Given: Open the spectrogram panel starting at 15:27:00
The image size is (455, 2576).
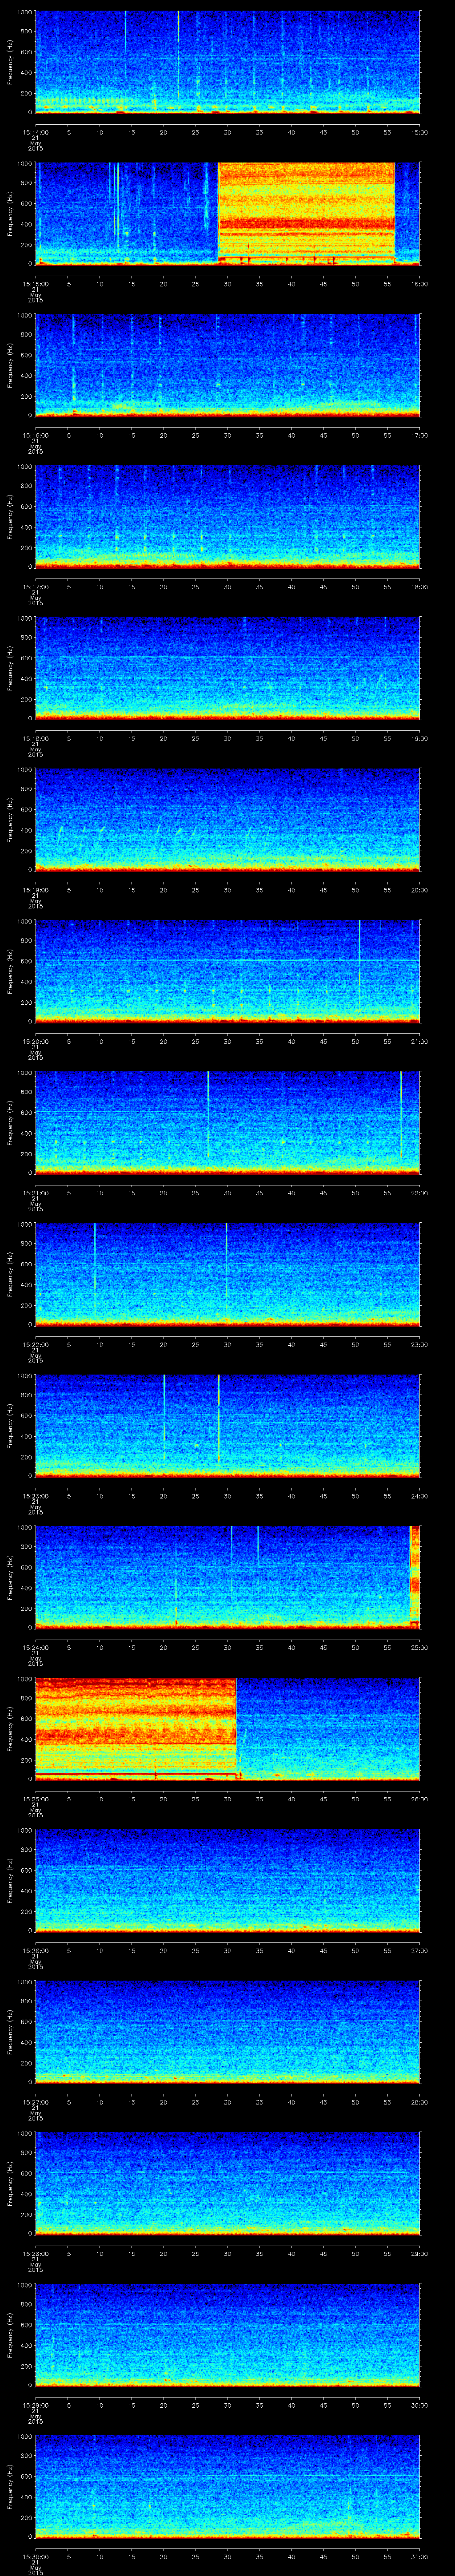Looking at the screenshot, I should click(227, 2033).
